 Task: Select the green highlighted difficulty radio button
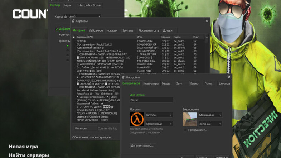pyautogui.click(x=68, y=46)
